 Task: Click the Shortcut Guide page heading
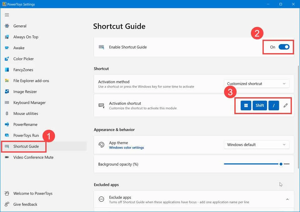tap(119, 26)
